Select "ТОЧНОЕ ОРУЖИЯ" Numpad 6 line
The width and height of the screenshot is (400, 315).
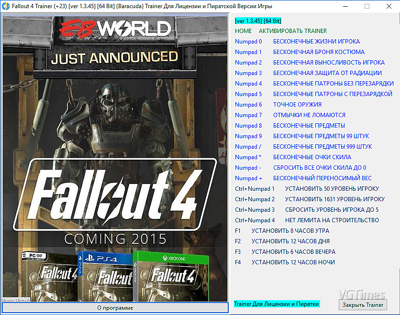pyautogui.click(x=278, y=105)
